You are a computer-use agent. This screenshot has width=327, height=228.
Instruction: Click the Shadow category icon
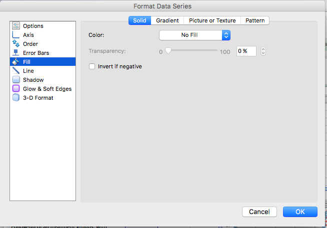(x=16, y=80)
